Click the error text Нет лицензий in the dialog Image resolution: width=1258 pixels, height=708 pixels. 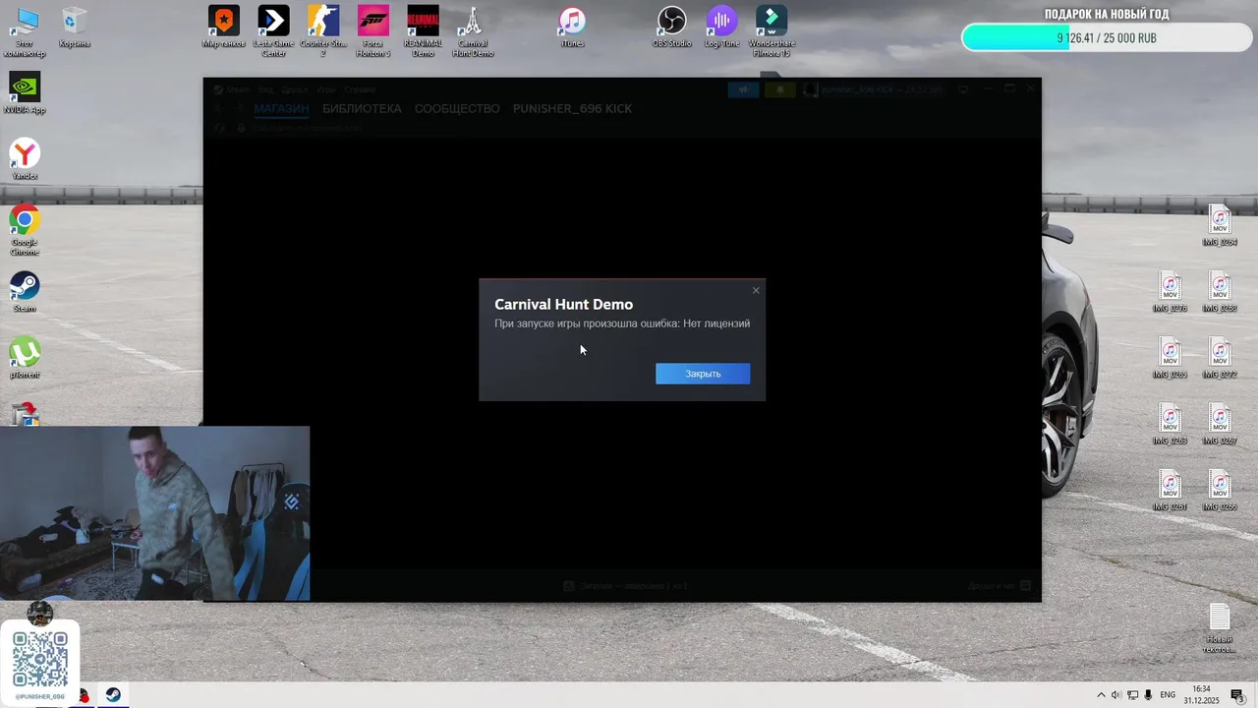(x=716, y=324)
